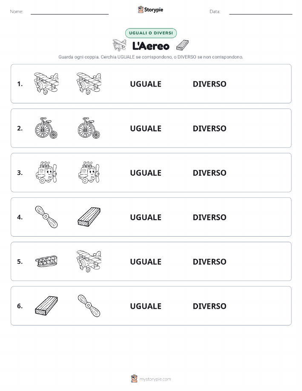
Task: Select DIVERSO for row 5
Action: pyautogui.click(x=210, y=261)
